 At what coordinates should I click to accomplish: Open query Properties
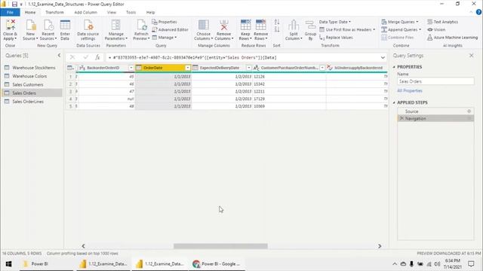165,22
